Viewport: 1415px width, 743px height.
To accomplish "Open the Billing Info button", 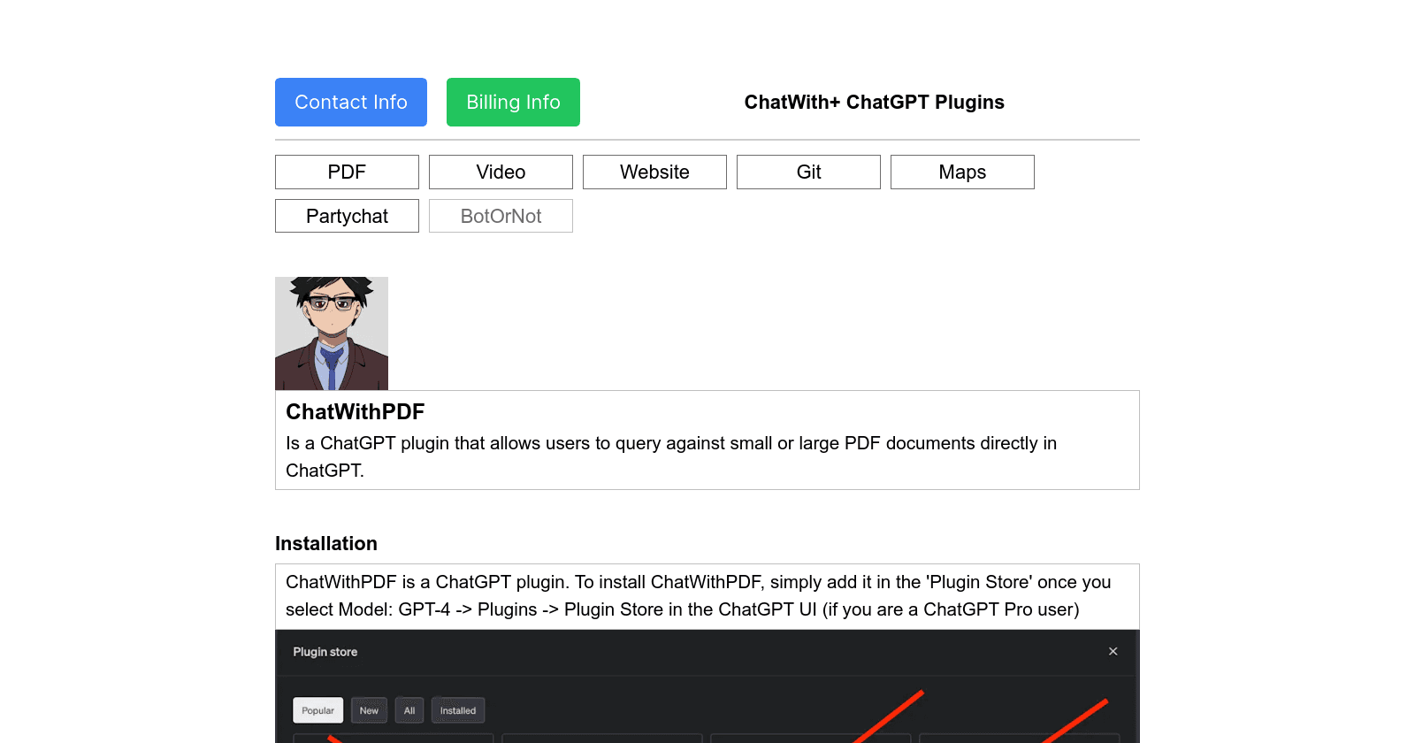I will 513,102.
